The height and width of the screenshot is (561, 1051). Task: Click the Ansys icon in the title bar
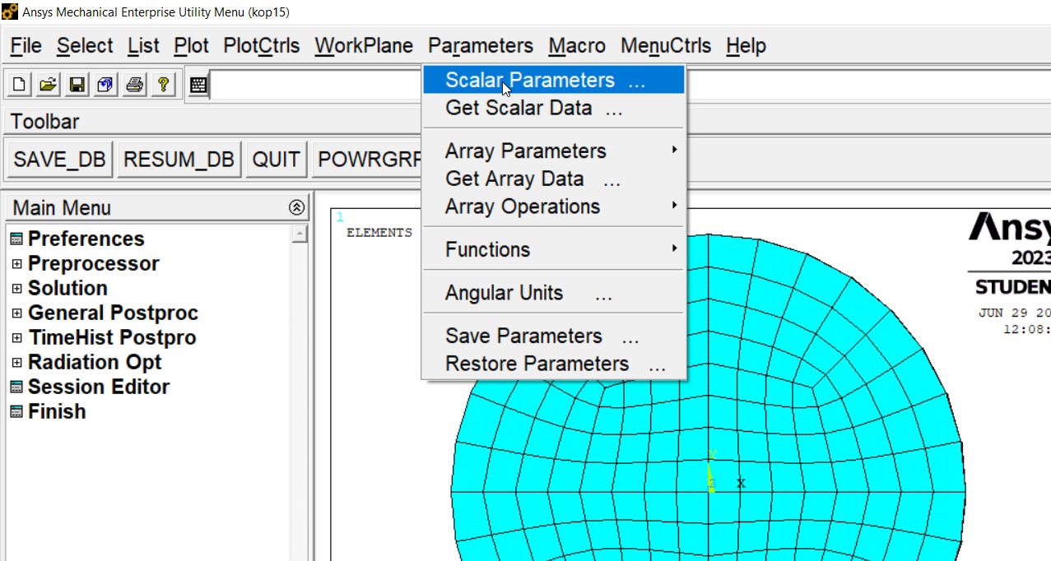click(10, 12)
